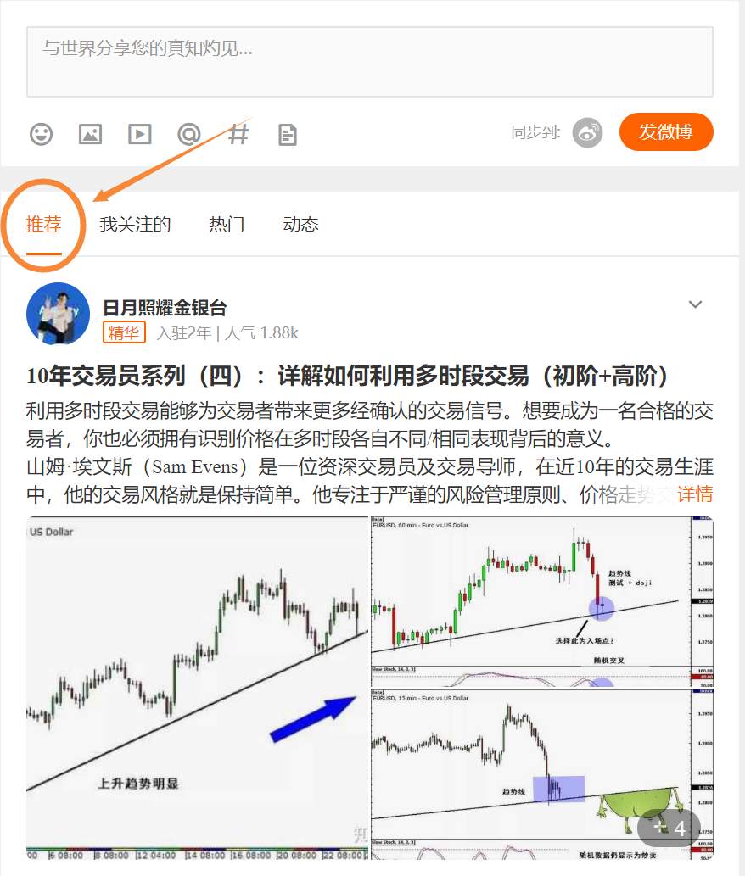Expand the post options chevron
Screen dimensions: 745x876
[x=695, y=304]
